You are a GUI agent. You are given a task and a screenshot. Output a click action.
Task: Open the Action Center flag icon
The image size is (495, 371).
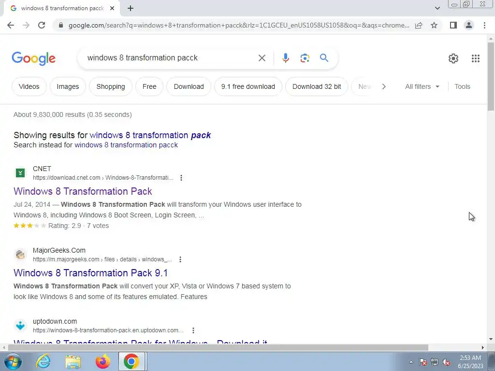[423, 362]
